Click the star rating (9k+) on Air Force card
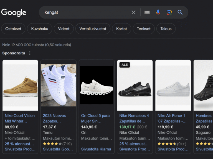Image resolution: width=213 pixels, height=159 pixels. point(172,144)
